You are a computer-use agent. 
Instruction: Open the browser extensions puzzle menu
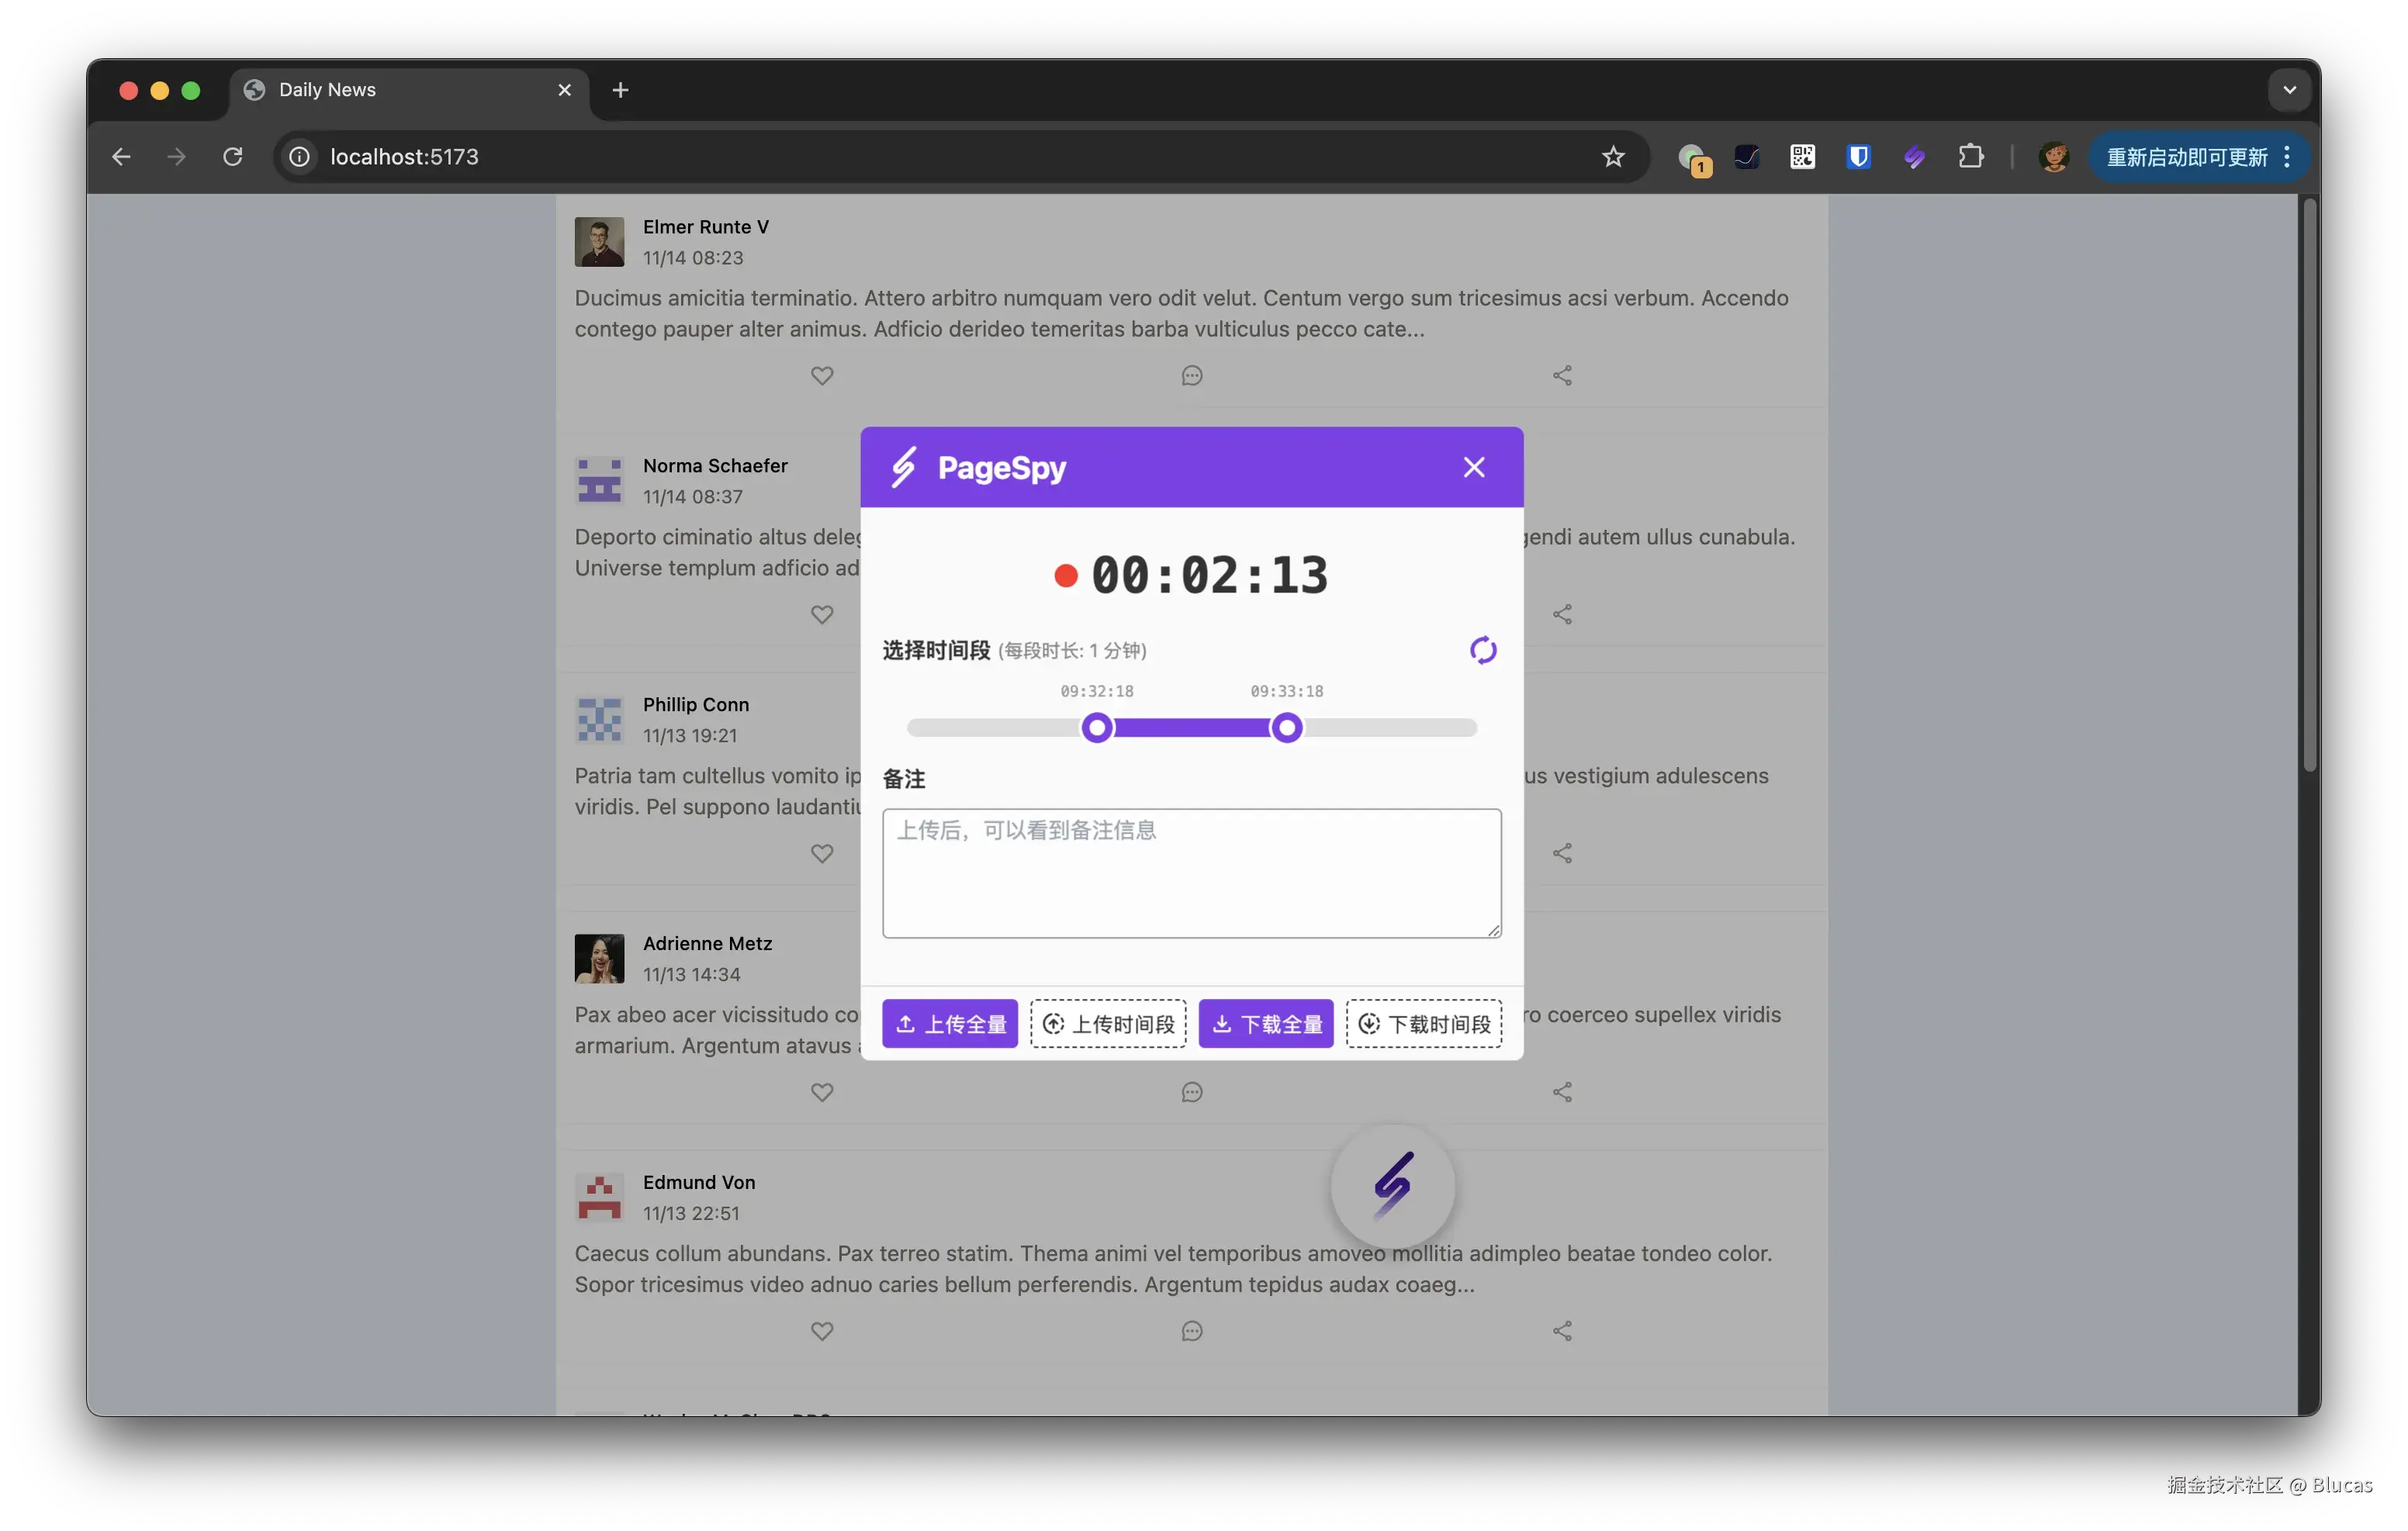pyautogui.click(x=1970, y=157)
